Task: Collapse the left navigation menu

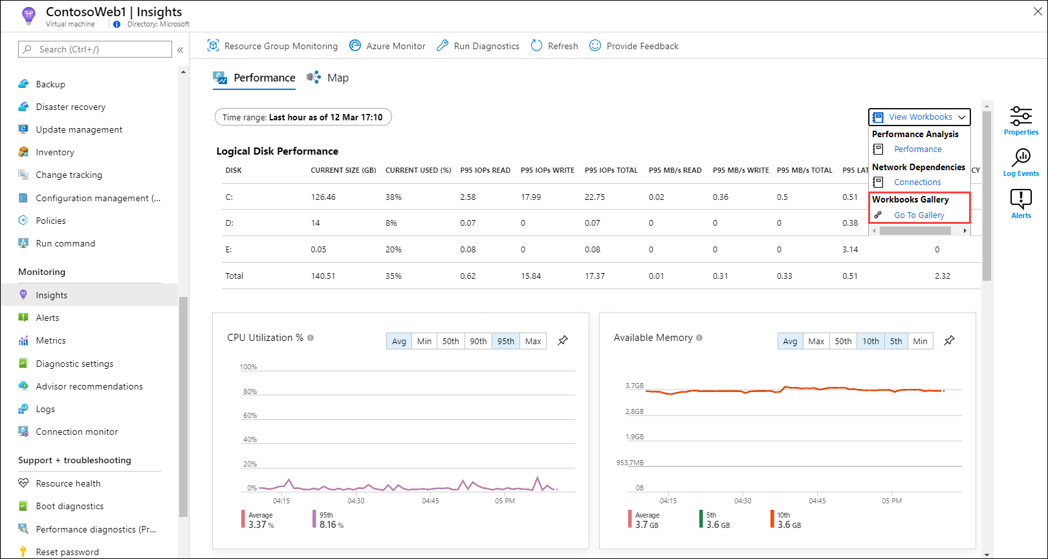Action: (x=180, y=50)
